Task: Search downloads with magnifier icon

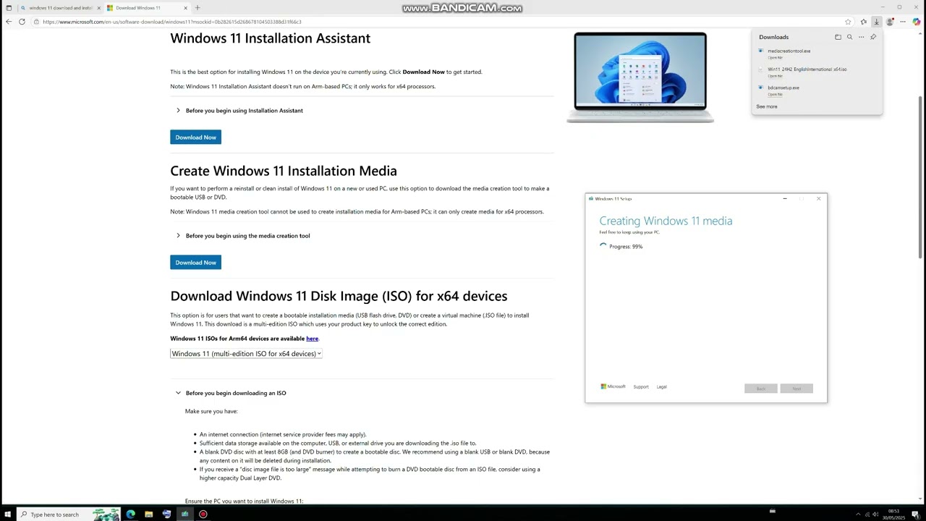Action: [849, 37]
